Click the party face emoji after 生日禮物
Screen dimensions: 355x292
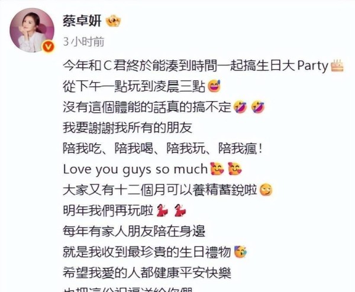click(x=240, y=252)
